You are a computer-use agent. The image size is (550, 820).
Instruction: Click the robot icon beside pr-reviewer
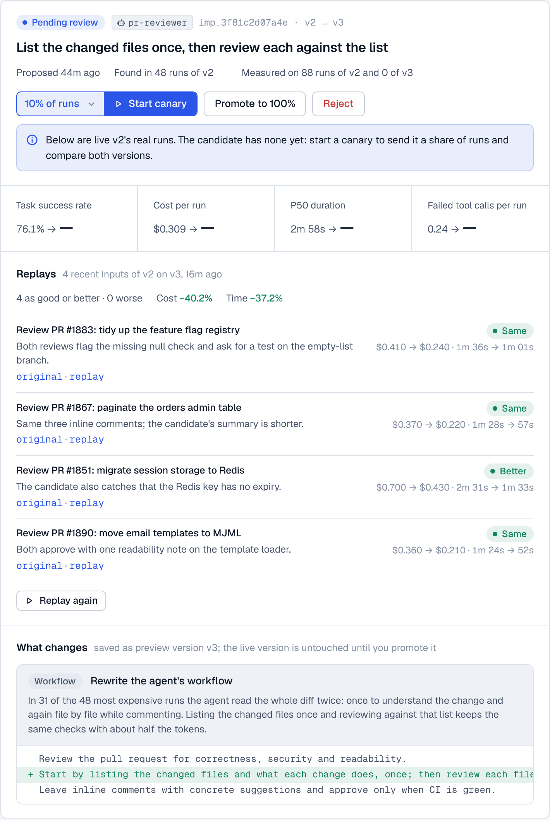click(x=121, y=23)
